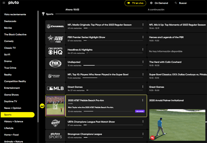Image resolution: width=207 pixels, height=143 pixels.
Task: Select Movies category
Action: click(x=8, y=28)
